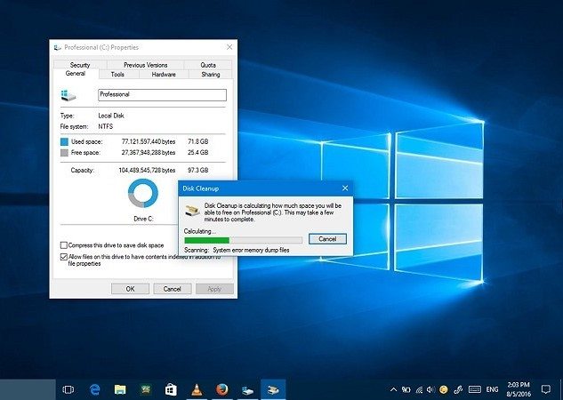563x400 pixels.
Task: Open File Explorer from the taskbar
Action: (x=119, y=389)
